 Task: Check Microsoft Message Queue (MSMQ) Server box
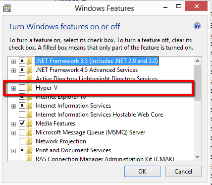(22, 132)
